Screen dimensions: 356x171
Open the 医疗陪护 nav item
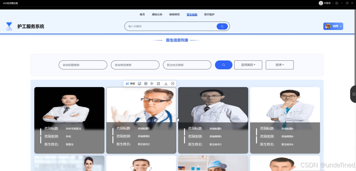tap(209, 15)
